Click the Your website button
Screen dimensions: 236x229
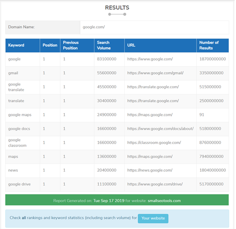coord(153,218)
